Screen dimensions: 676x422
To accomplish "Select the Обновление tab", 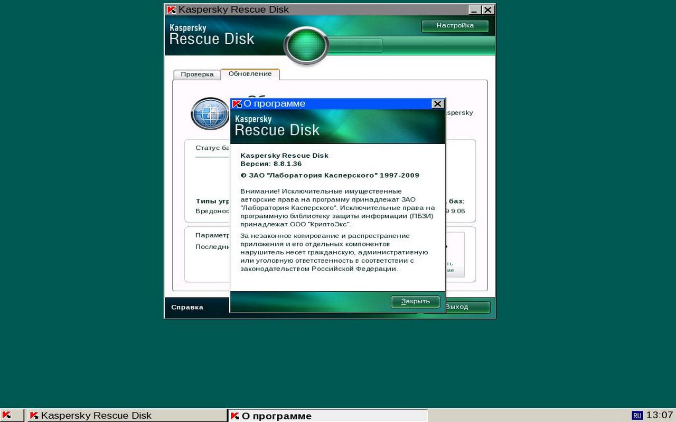I will [x=250, y=74].
